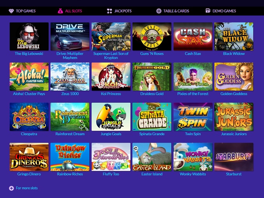Viewport: 264px width, 198px height.
Task: Select The Big Lebowski game thumbnail
Action: coord(29,36)
